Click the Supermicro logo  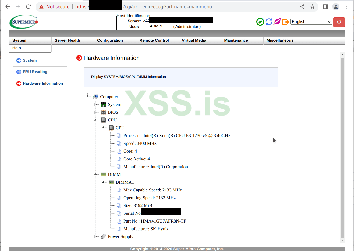(23, 22)
